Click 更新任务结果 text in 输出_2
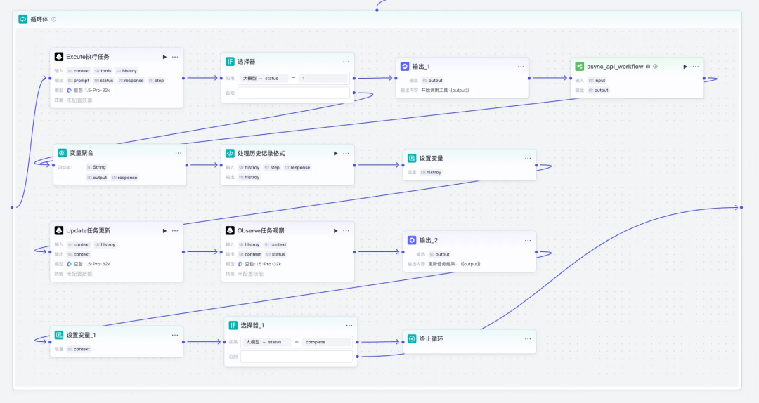The height and width of the screenshot is (403, 759). 443,264
